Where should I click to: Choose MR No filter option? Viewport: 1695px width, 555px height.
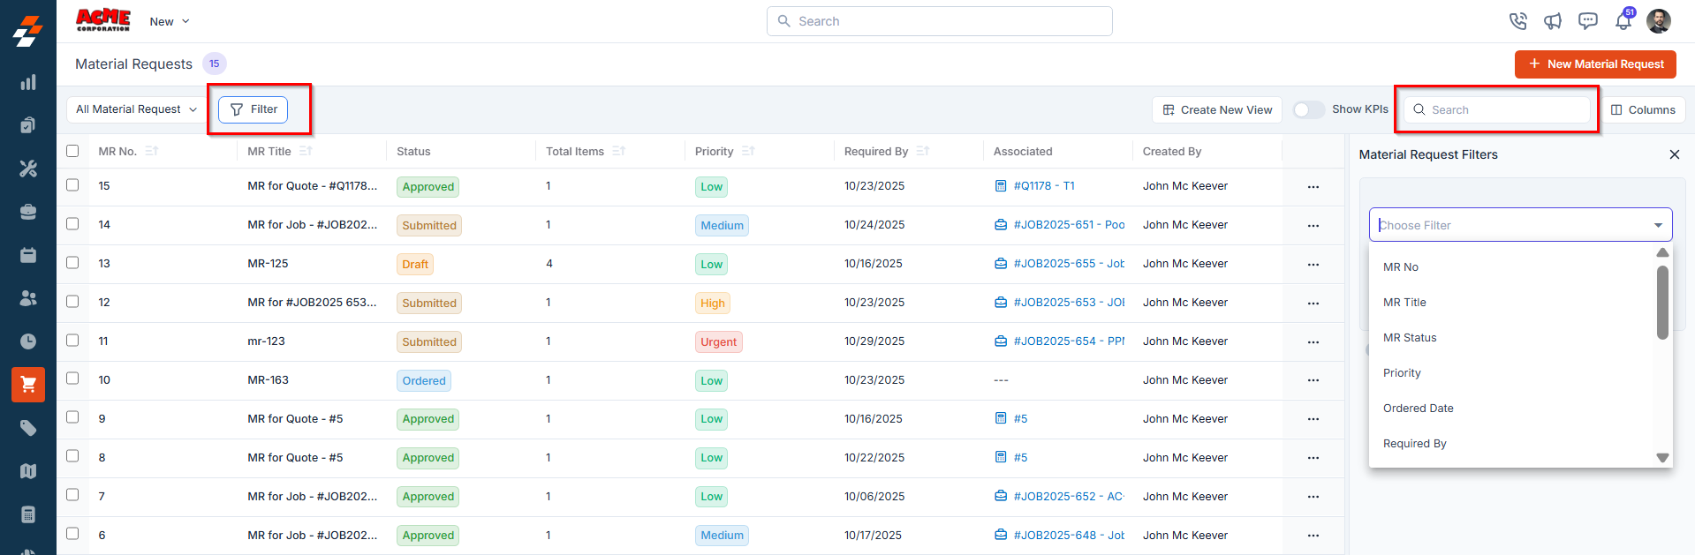[1512, 266]
